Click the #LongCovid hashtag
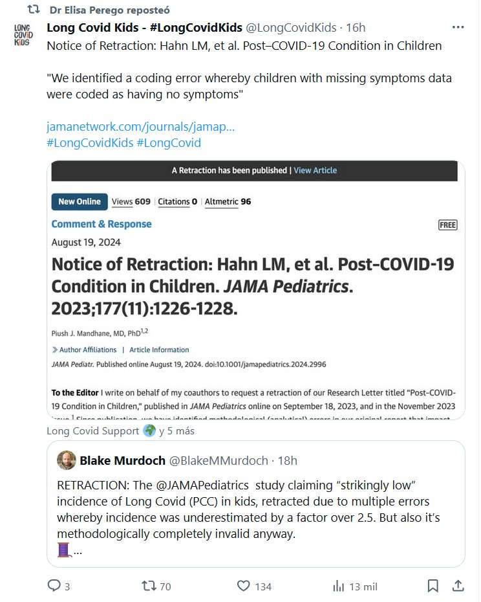The height and width of the screenshot is (602, 481). [169, 142]
